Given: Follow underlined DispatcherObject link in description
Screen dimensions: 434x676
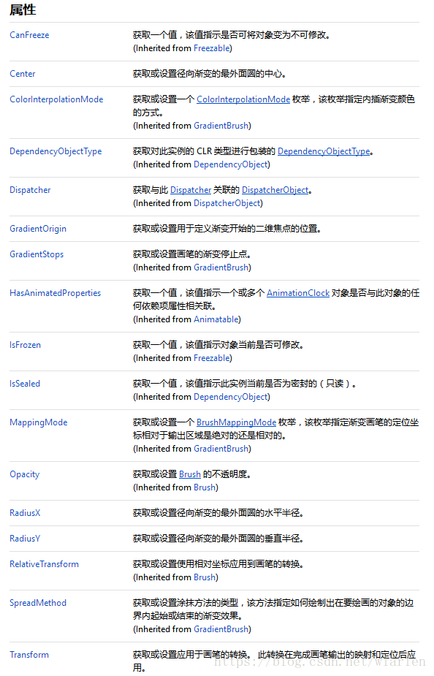Looking at the screenshot, I should point(275,190).
